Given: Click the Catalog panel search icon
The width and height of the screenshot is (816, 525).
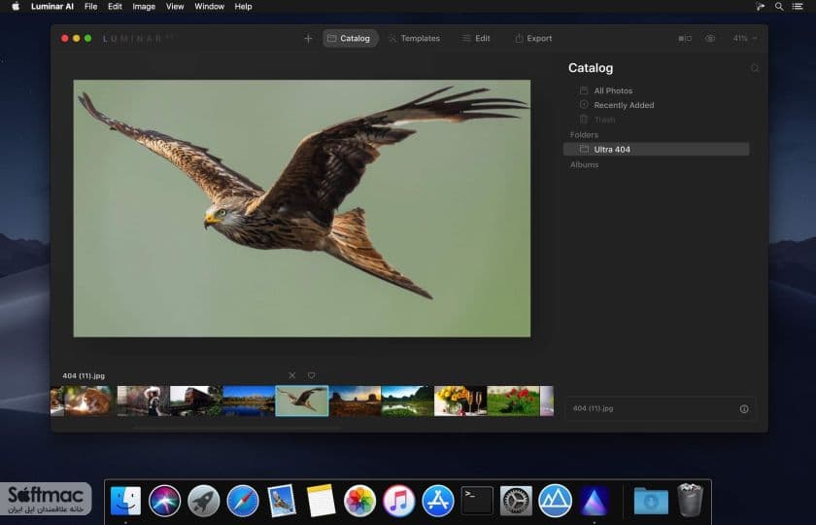Looking at the screenshot, I should [x=755, y=68].
